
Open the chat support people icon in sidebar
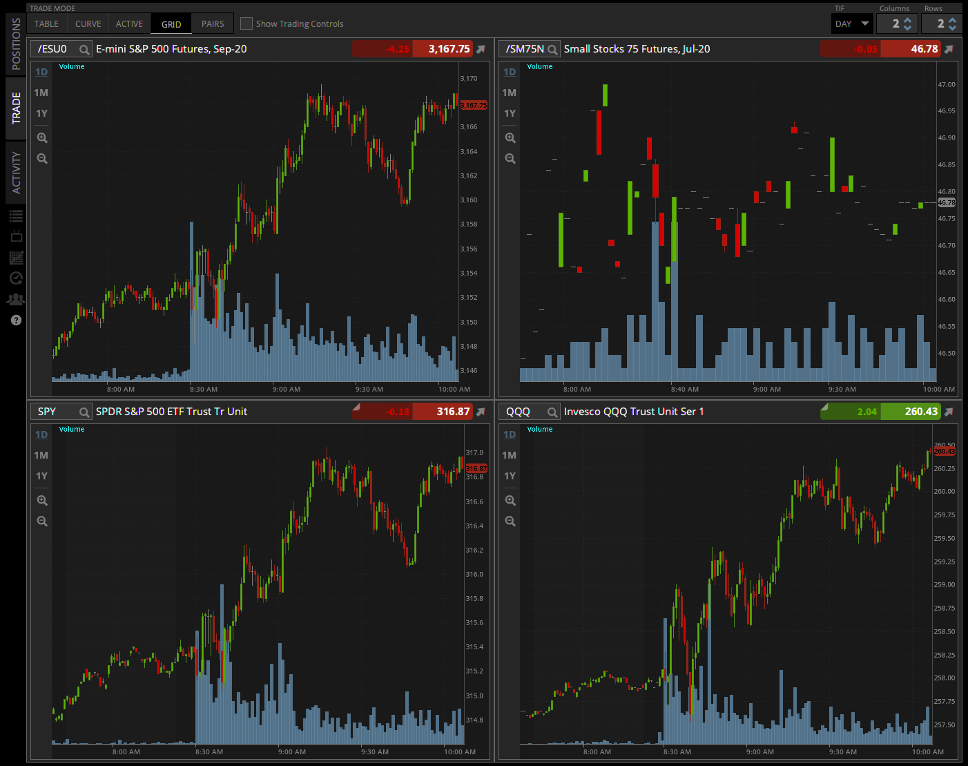pos(16,298)
